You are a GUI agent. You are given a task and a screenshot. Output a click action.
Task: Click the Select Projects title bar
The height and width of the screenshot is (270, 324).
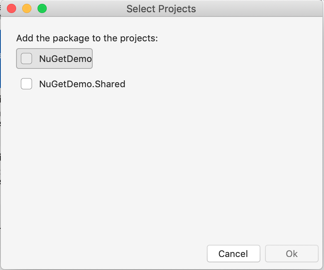click(x=161, y=8)
